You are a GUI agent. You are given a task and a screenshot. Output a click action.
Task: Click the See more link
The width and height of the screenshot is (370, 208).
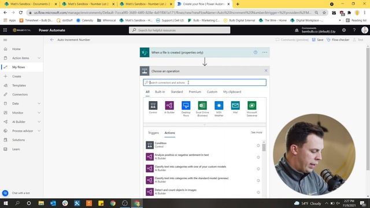(257, 132)
